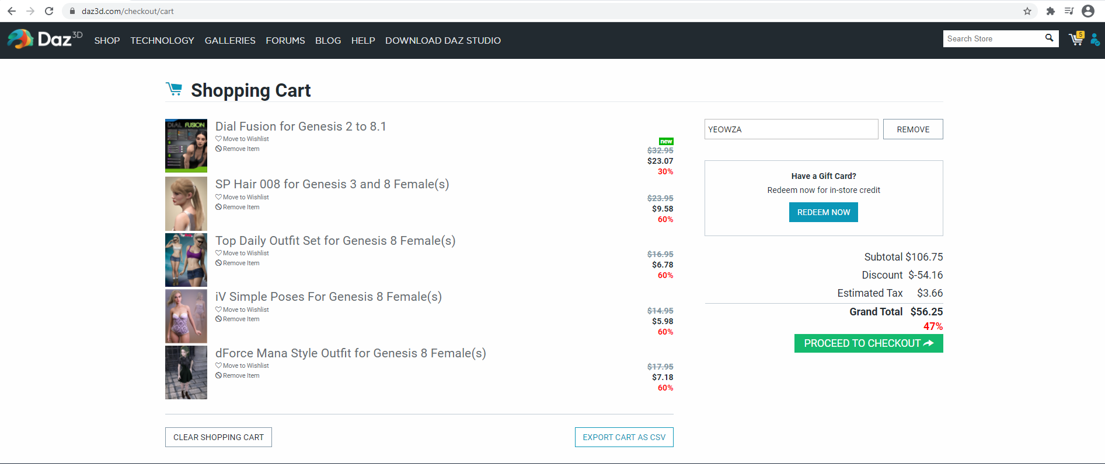Clear the shopping cart

point(218,437)
